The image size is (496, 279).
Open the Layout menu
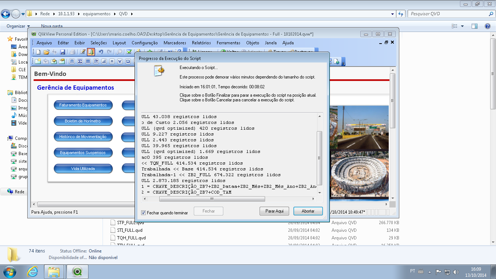[119, 43]
